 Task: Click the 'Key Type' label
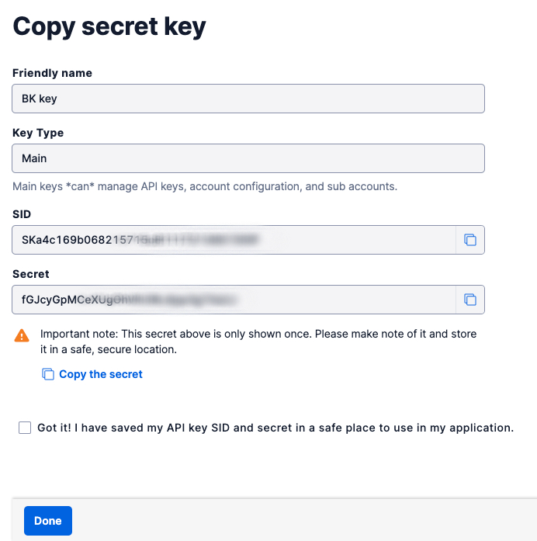38,133
